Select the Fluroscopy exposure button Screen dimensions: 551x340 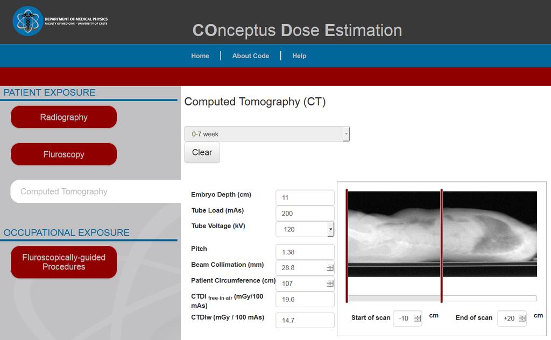(63, 154)
